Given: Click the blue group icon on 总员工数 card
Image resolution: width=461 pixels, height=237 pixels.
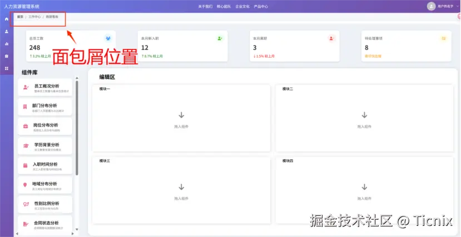Looking at the screenshot, I should tap(108, 38).
